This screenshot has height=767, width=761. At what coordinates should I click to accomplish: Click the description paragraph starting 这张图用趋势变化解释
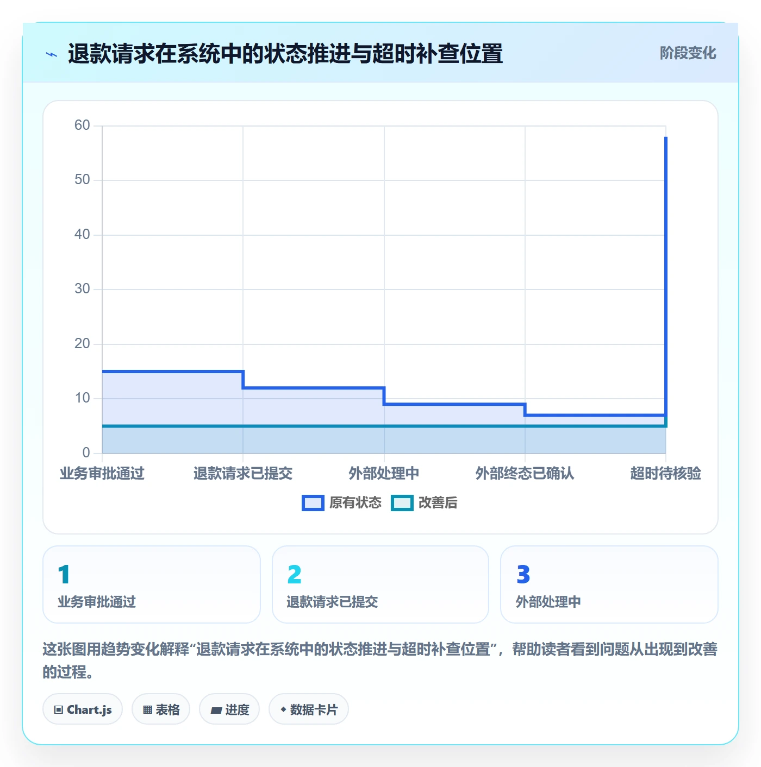pos(380,661)
